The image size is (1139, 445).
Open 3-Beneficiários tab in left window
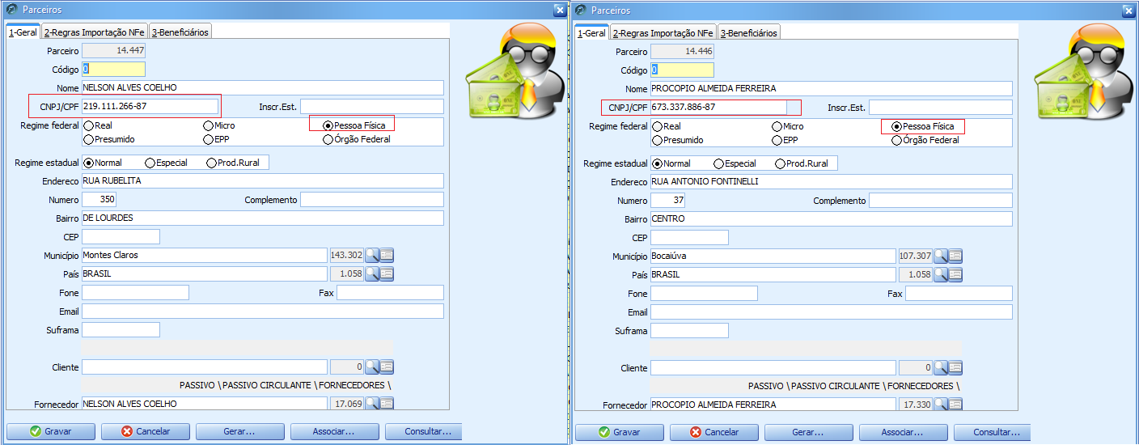pyautogui.click(x=180, y=32)
